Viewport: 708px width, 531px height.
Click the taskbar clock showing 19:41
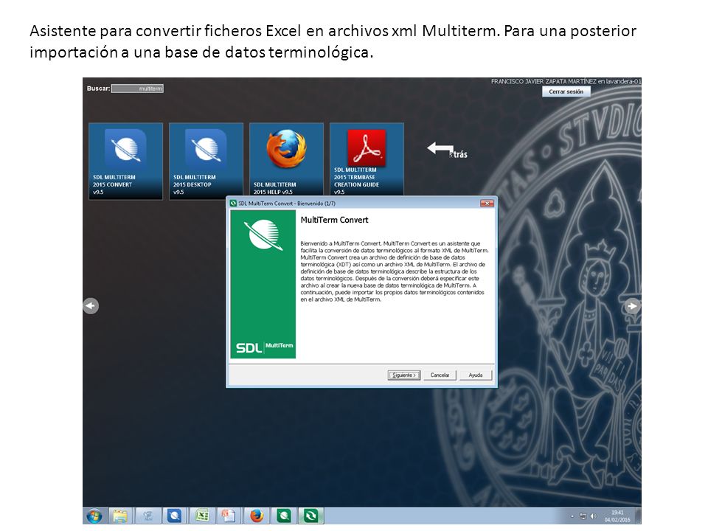coord(617,516)
